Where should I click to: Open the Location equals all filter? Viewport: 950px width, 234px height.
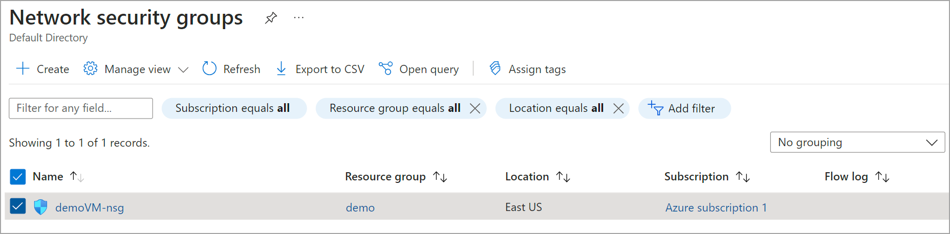tap(556, 108)
